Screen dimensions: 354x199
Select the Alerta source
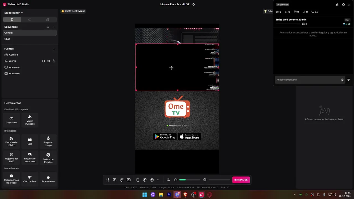(x=30, y=61)
